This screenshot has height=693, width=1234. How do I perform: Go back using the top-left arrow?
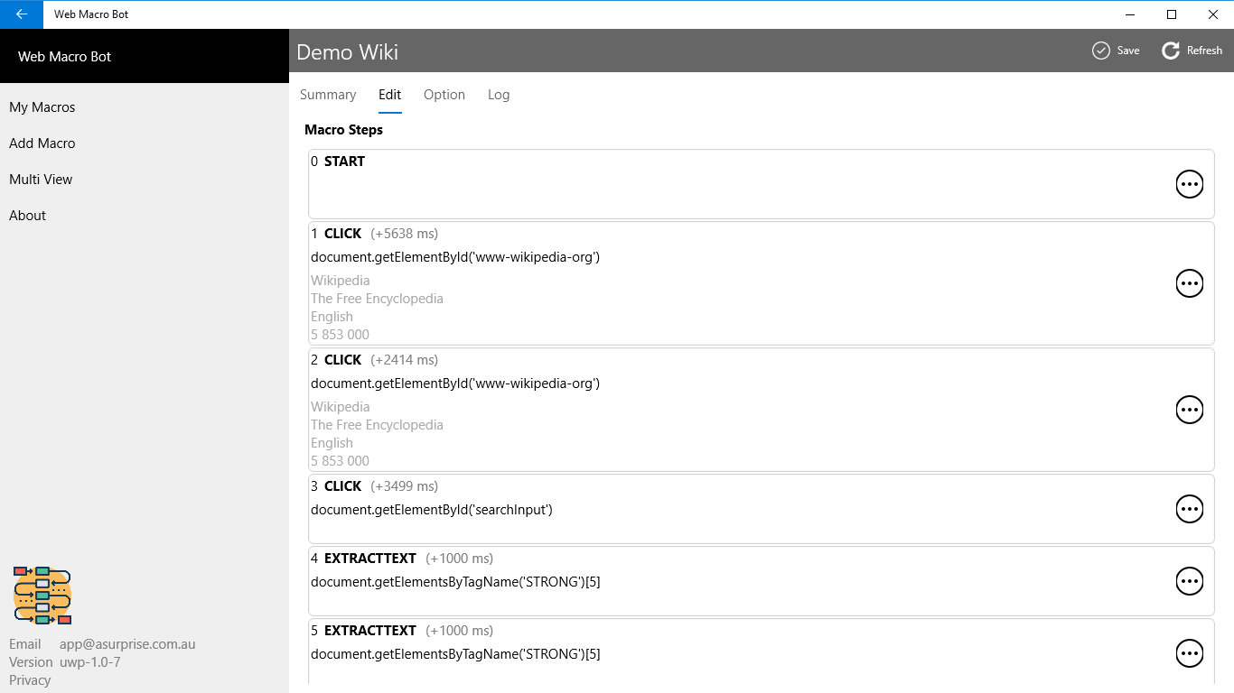point(22,14)
